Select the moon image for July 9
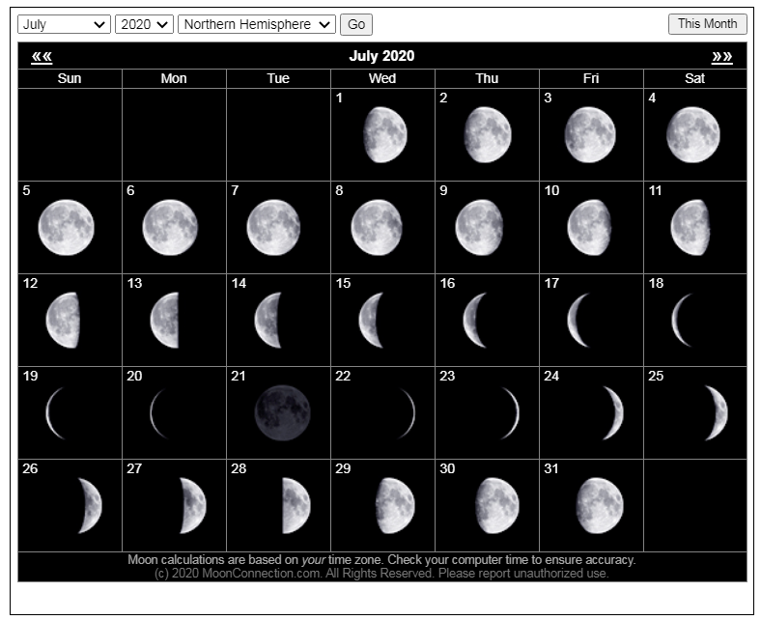761x620 pixels. [x=479, y=228]
